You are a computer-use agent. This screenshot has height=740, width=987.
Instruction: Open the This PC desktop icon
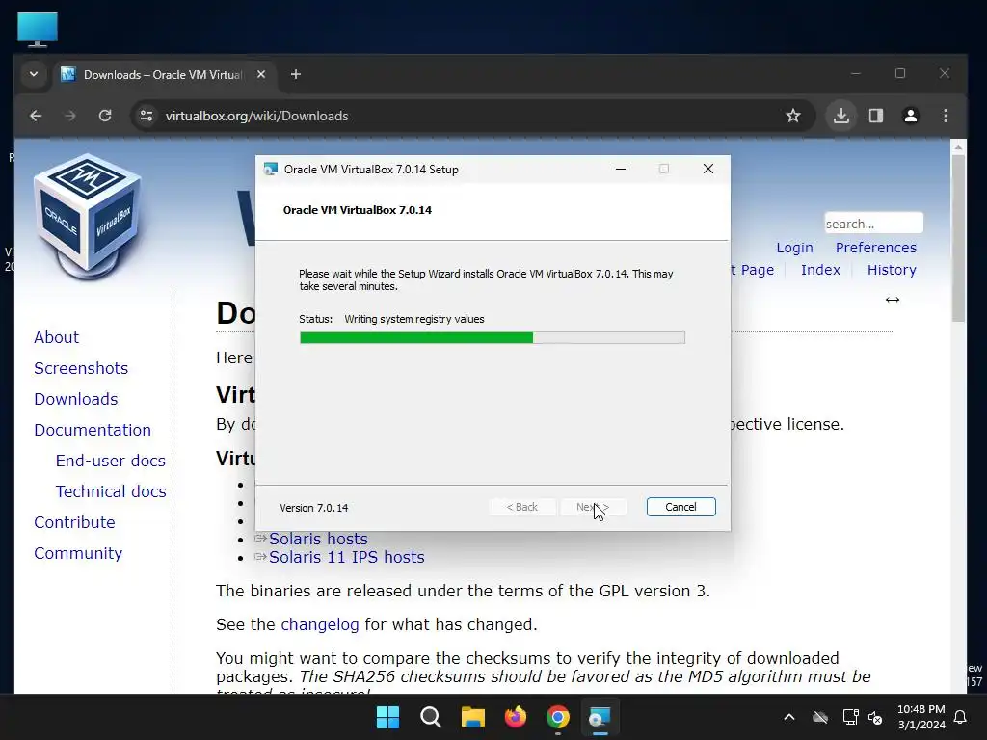(x=38, y=29)
